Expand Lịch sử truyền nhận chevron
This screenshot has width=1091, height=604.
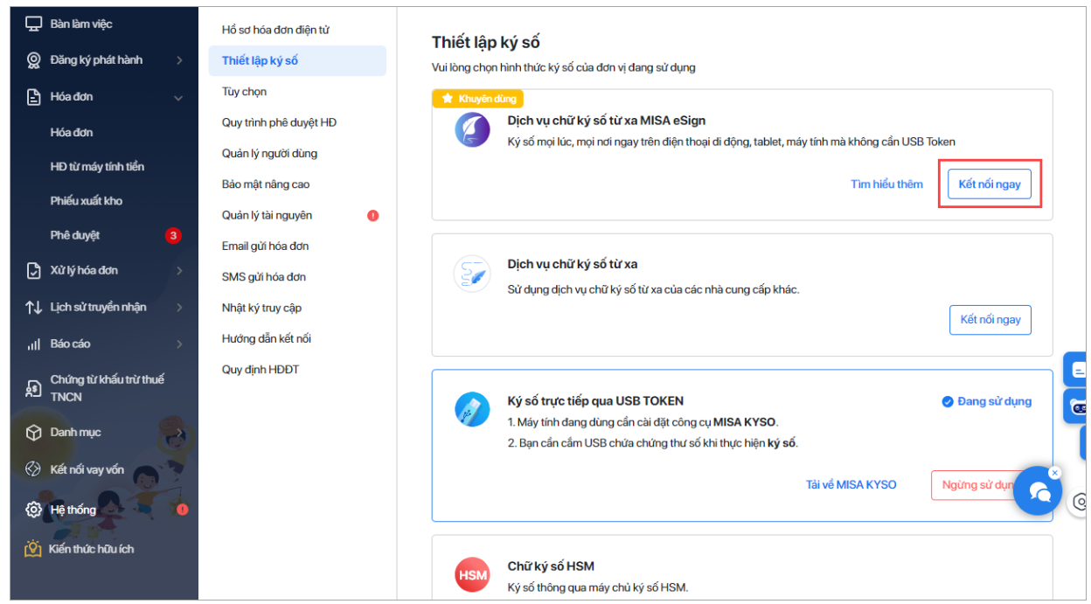pos(179,308)
